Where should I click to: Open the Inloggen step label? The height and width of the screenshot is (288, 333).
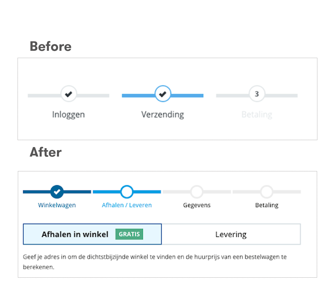tap(68, 114)
